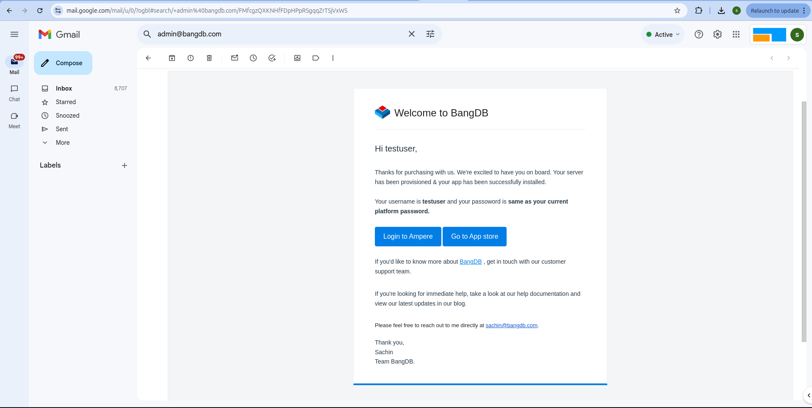Screen dimensions: 812x408
Task: Open the Labels icon in toolbar
Action: click(316, 58)
